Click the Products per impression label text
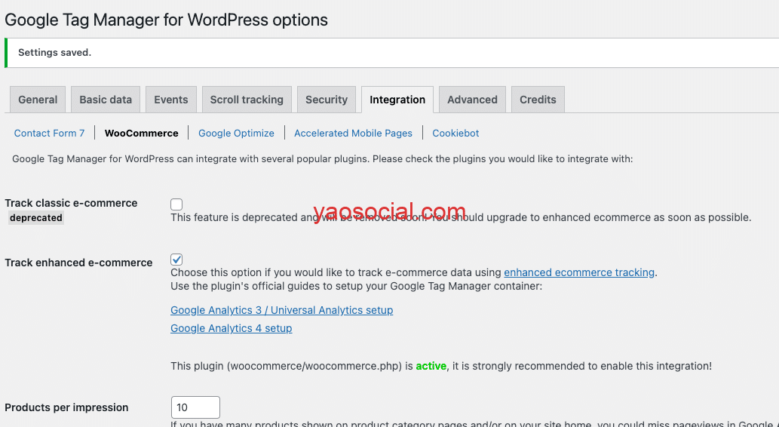This screenshot has height=427, width=779. (x=66, y=407)
